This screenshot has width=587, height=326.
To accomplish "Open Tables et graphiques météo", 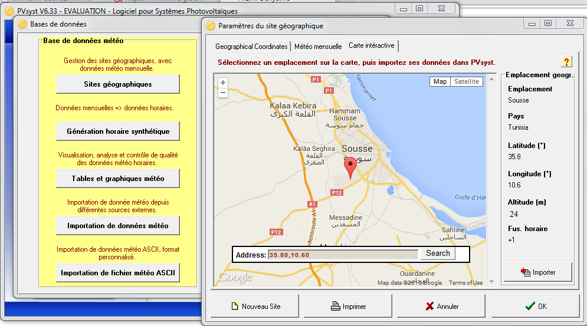I will [117, 179].
